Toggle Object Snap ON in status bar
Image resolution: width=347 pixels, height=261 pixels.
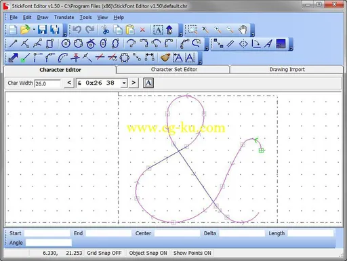point(148,253)
